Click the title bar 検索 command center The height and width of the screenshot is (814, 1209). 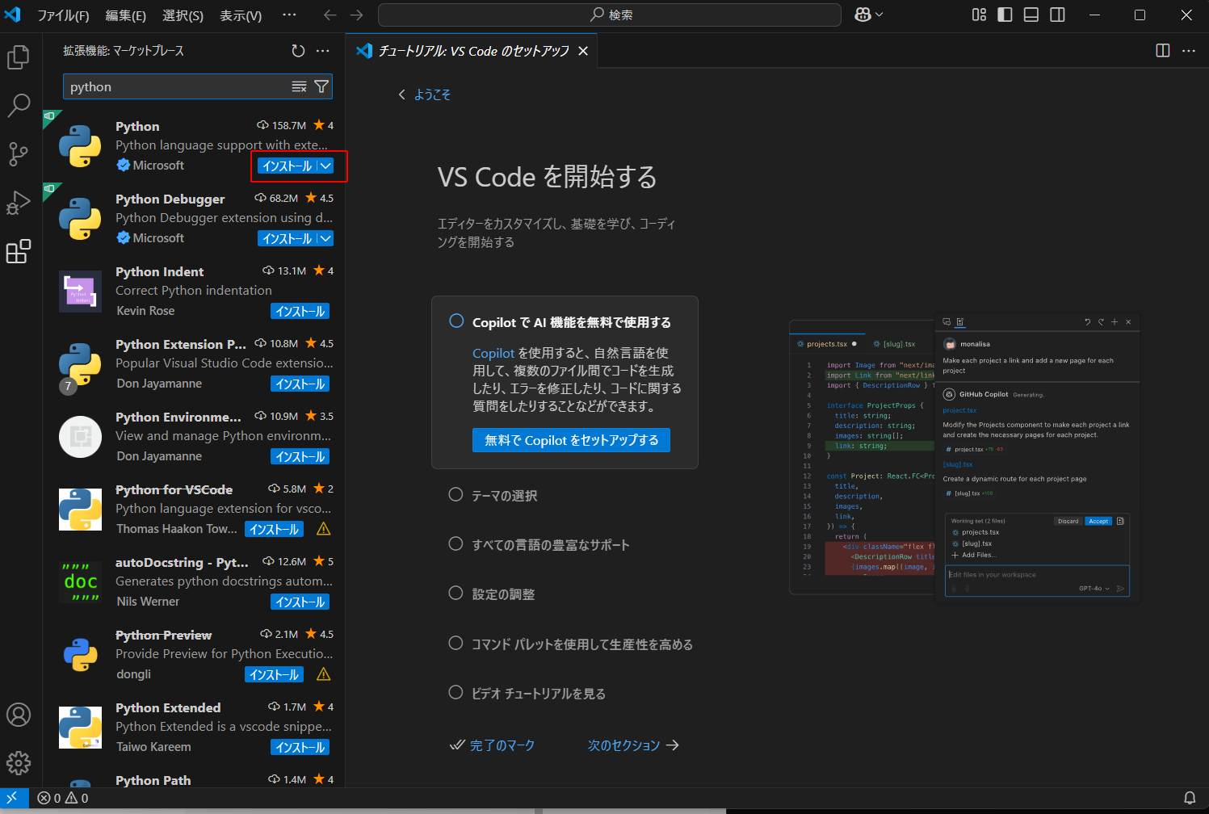pyautogui.click(x=610, y=15)
